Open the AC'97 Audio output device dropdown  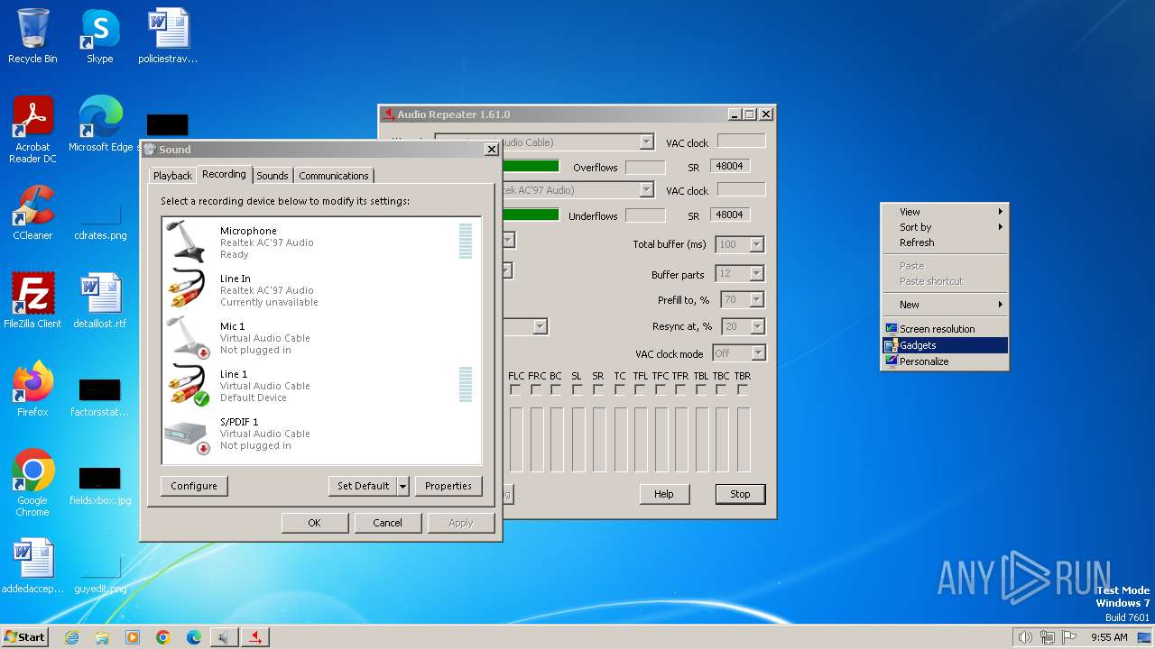tap(646, 190)
